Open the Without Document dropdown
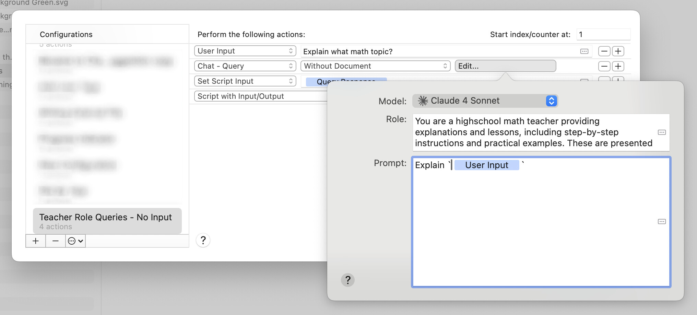 (375, 66)
